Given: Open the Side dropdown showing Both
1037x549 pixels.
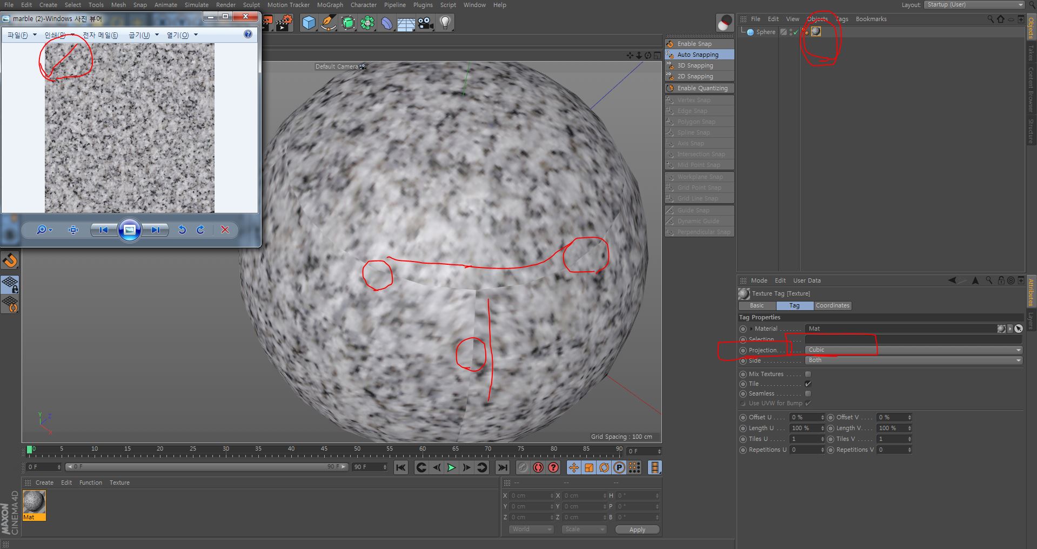Looking at the screenshot, I should click(914, 360).
